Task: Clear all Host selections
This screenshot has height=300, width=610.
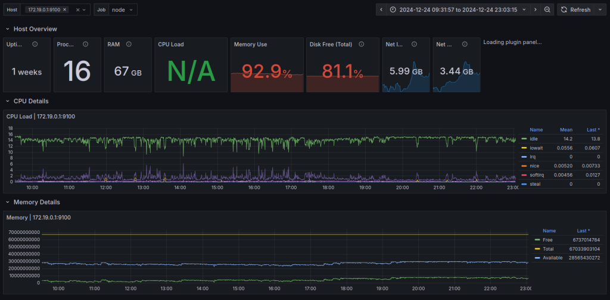Action: [77, 10]
